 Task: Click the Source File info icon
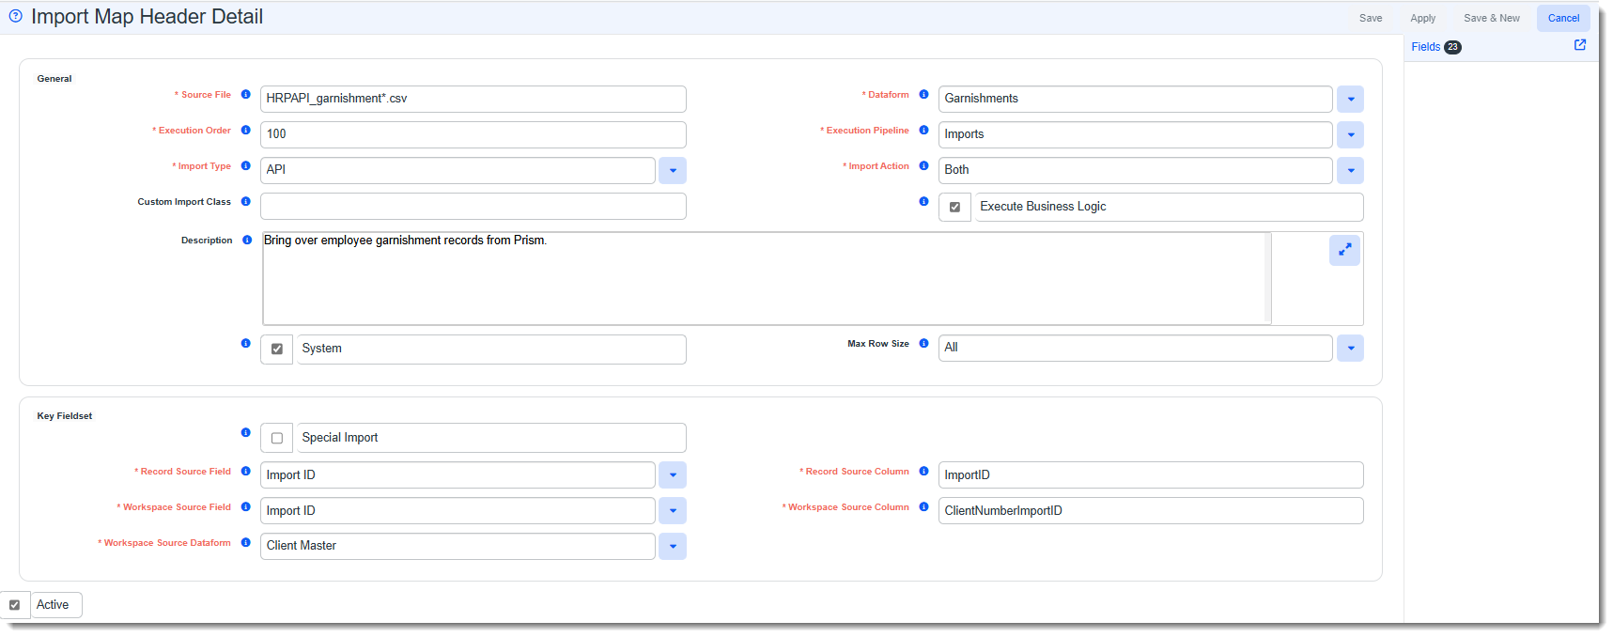(245, 95)
